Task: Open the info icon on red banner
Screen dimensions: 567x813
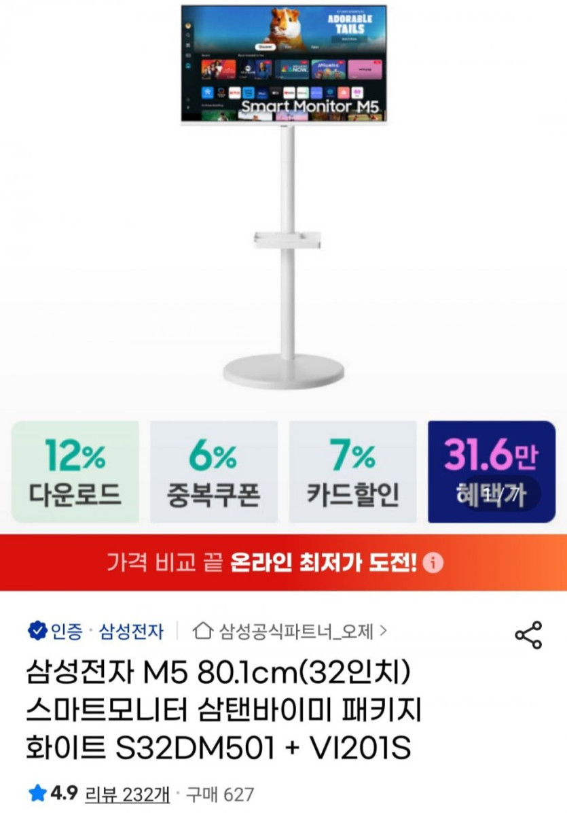Action: pyautogui.click(x=433, y=563)
